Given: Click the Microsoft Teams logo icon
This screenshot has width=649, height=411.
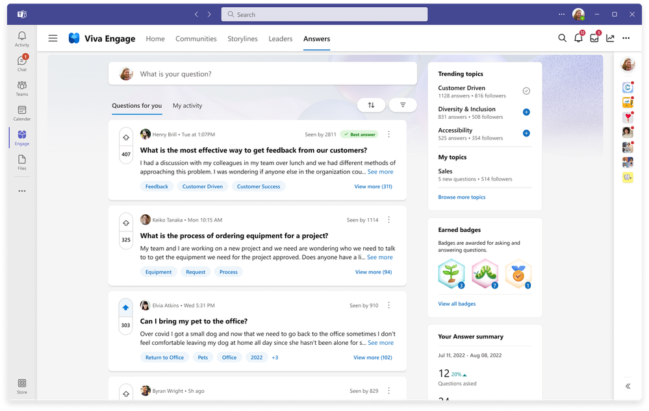Looking at the screenshot, I should [22, 14].
